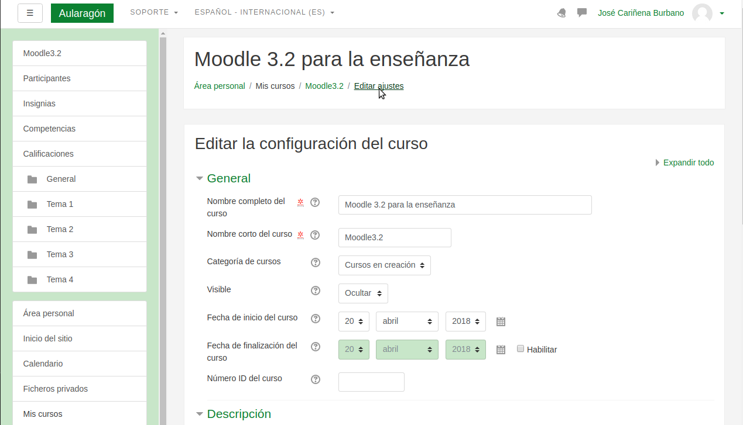Go to the Aularagón home logo
The width and height of the screenshot is (743, 425).
tap(82, 13)
